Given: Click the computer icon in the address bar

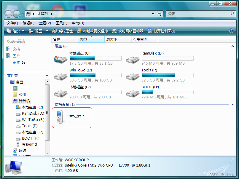Looking at the screenshot, I should 28,14.
